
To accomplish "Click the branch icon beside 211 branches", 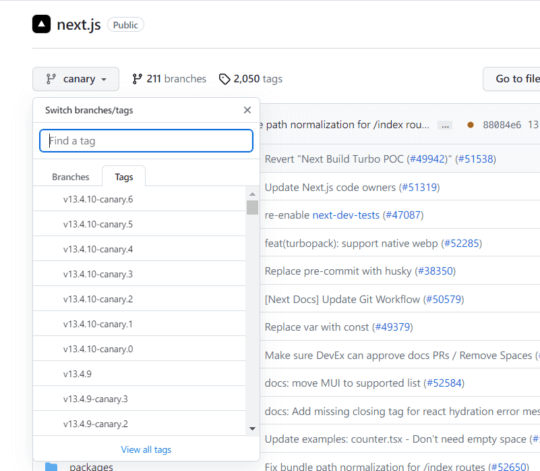I will 138,78.
